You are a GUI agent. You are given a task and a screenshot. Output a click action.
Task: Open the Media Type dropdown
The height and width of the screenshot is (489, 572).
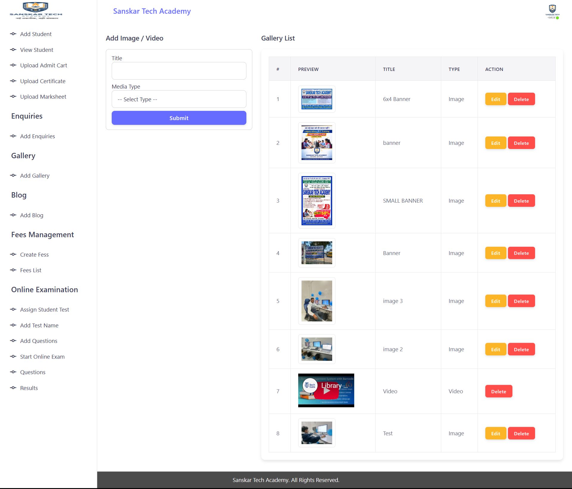click(179, 99)
